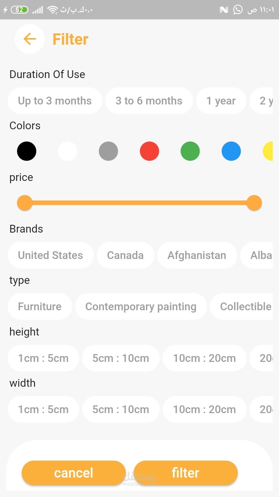The width and height of the screenshot is (279, 497).
Task: Tap the Wi-Fi status icon
Action: point(52,10)
